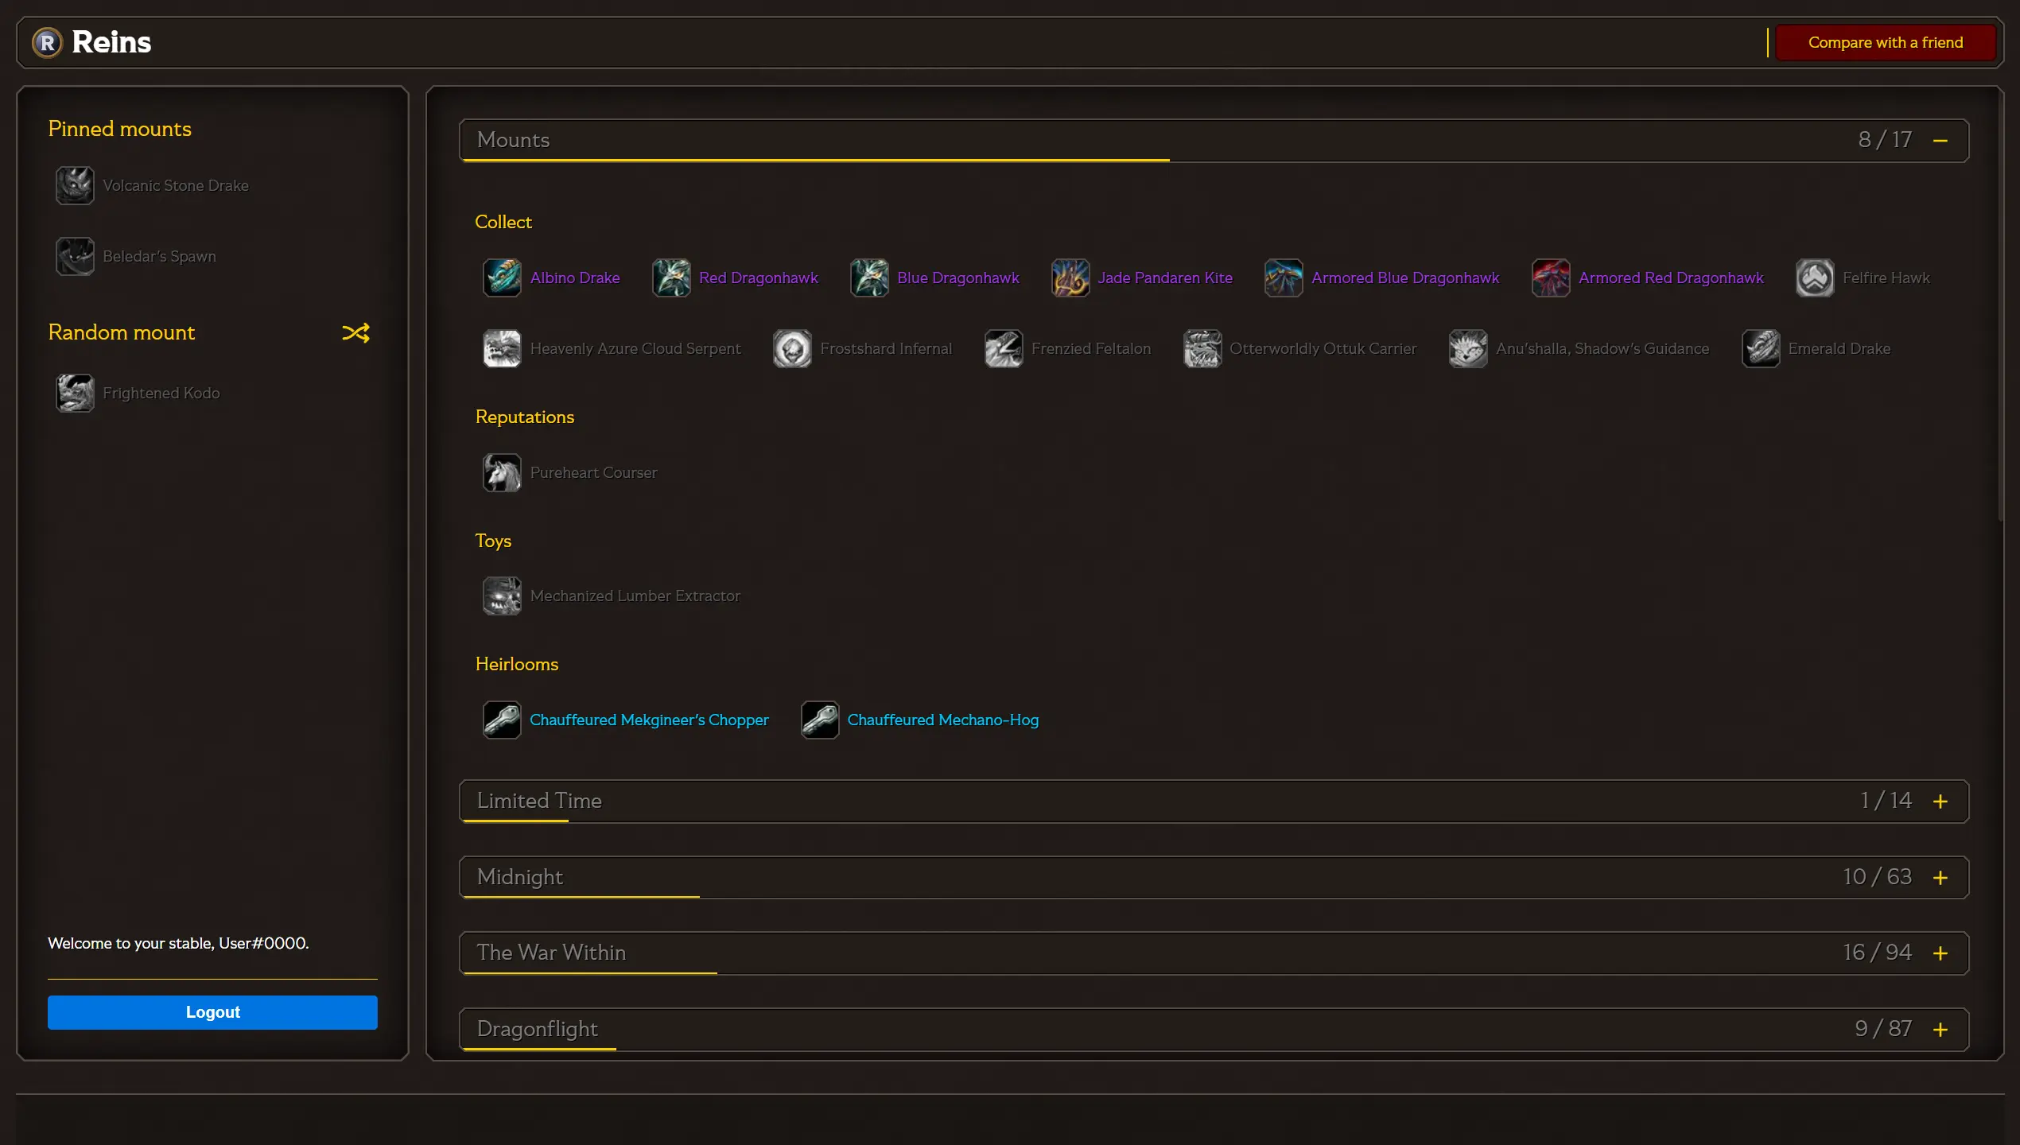Click the Mounts 8 / 17 counter
Image resolution: width=2020 pixels, height=1145 pixels.
pos(1885,140)
